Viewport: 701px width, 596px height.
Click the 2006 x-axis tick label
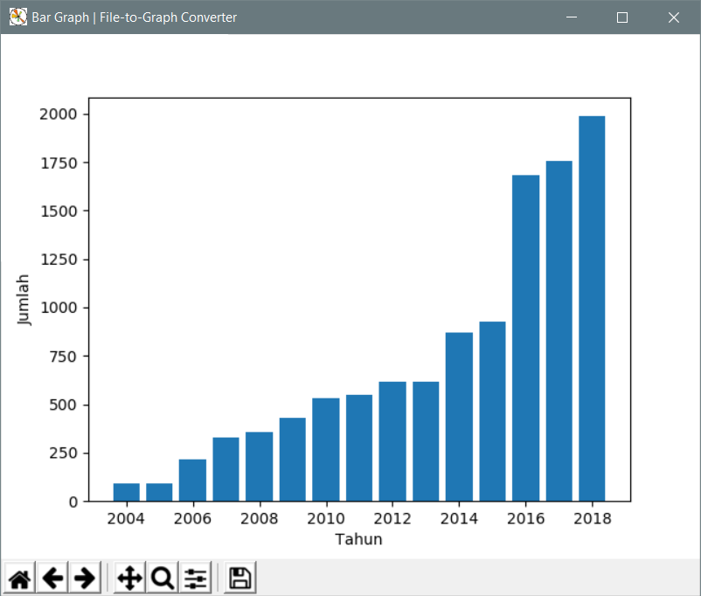[192, 518]
